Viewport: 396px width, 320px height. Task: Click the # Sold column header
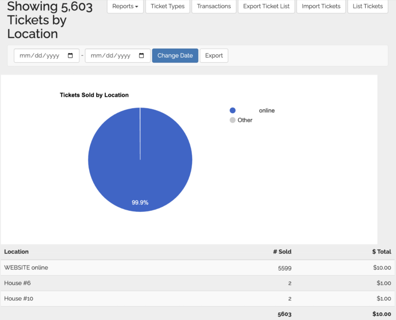click(x=282, y=252)
